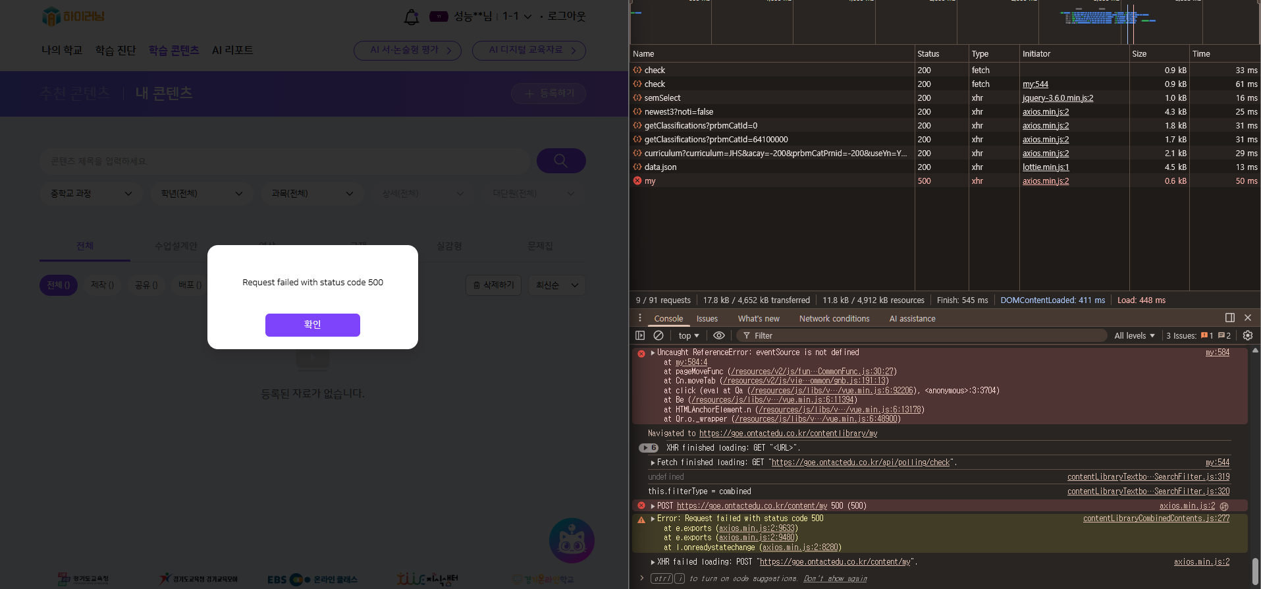Click the AI explain icon on POST error
The image size is (1261, 589).
[x=1224, y=506]
